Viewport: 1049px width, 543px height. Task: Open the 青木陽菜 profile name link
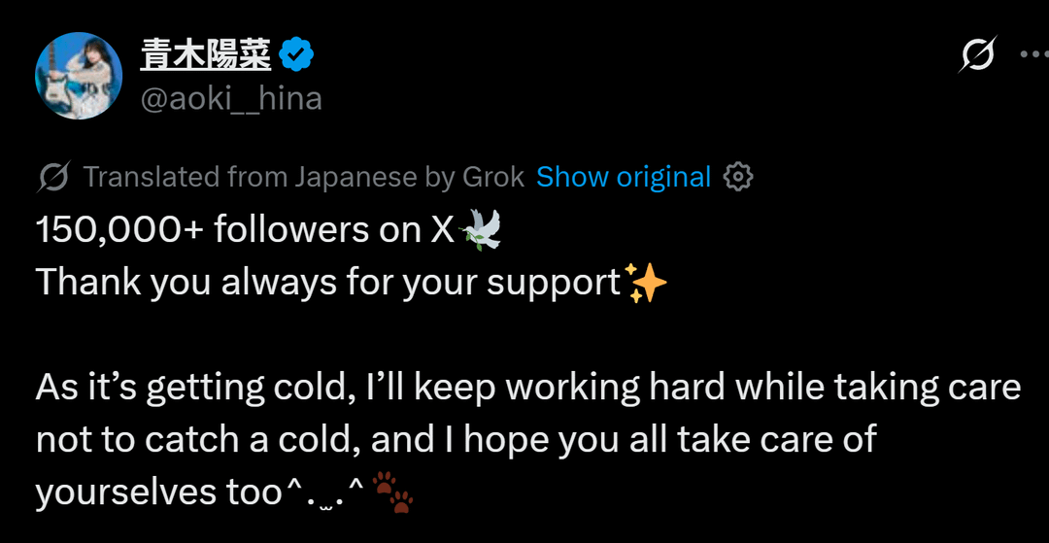tap(205, 56)
